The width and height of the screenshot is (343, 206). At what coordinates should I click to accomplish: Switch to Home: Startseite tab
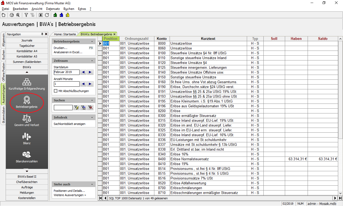65,34
